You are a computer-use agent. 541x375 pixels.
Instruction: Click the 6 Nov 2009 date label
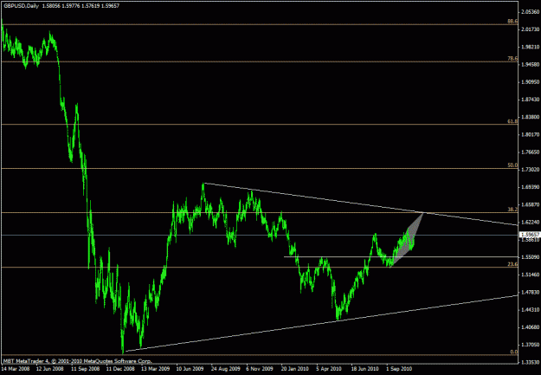pos(260,369)
